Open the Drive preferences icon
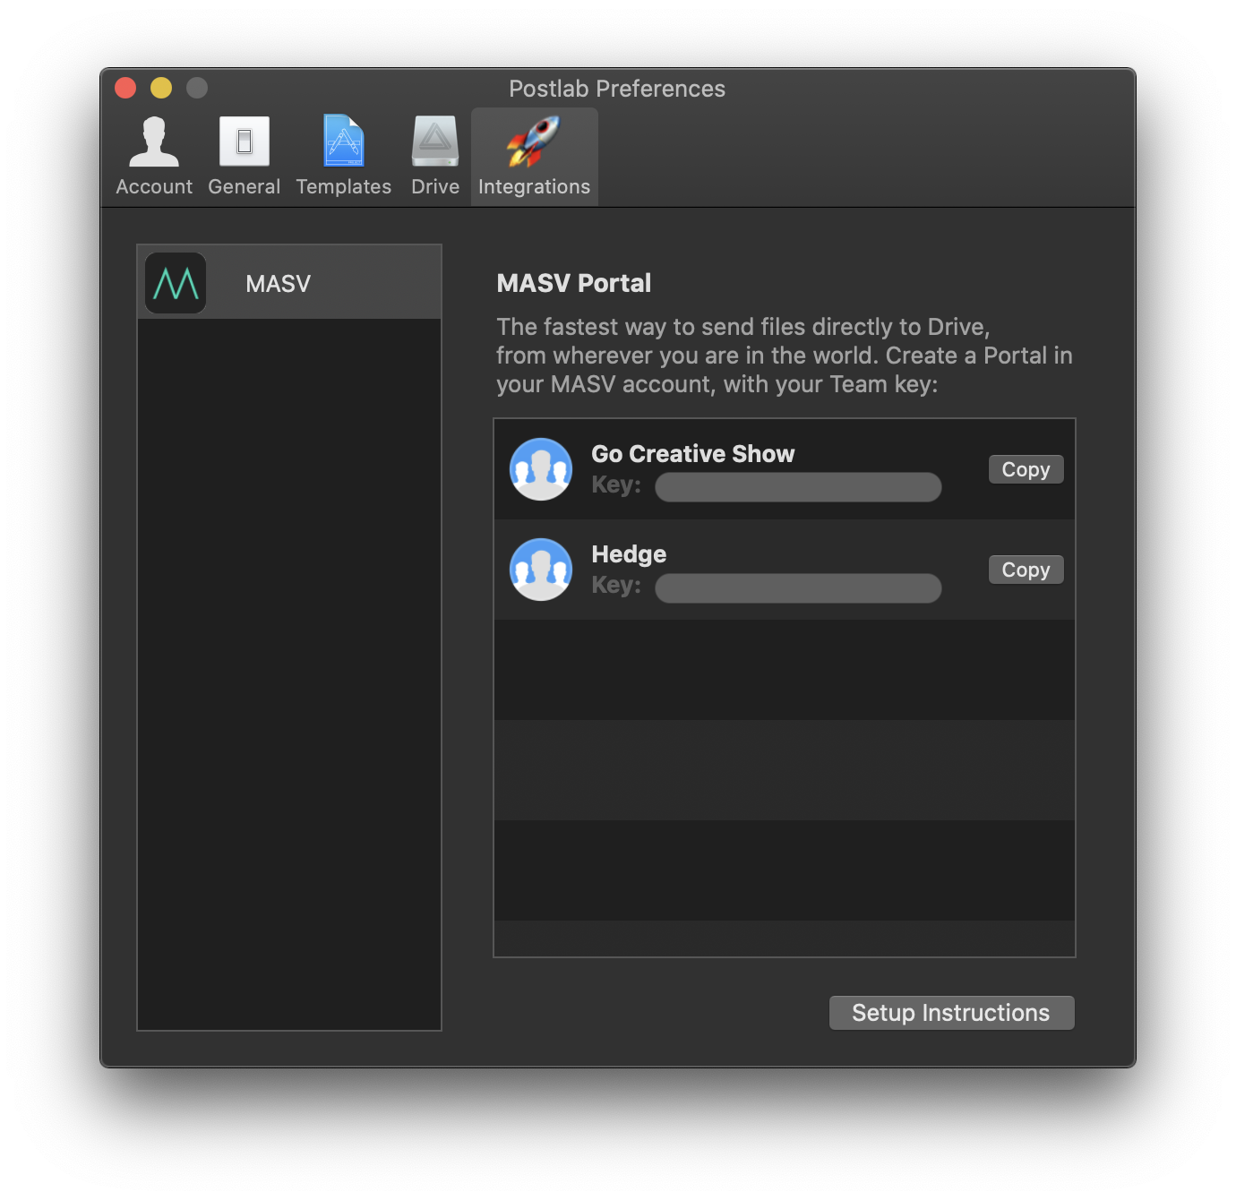The width and height of the screenshot is (1236, 1200). coord(435,141)
